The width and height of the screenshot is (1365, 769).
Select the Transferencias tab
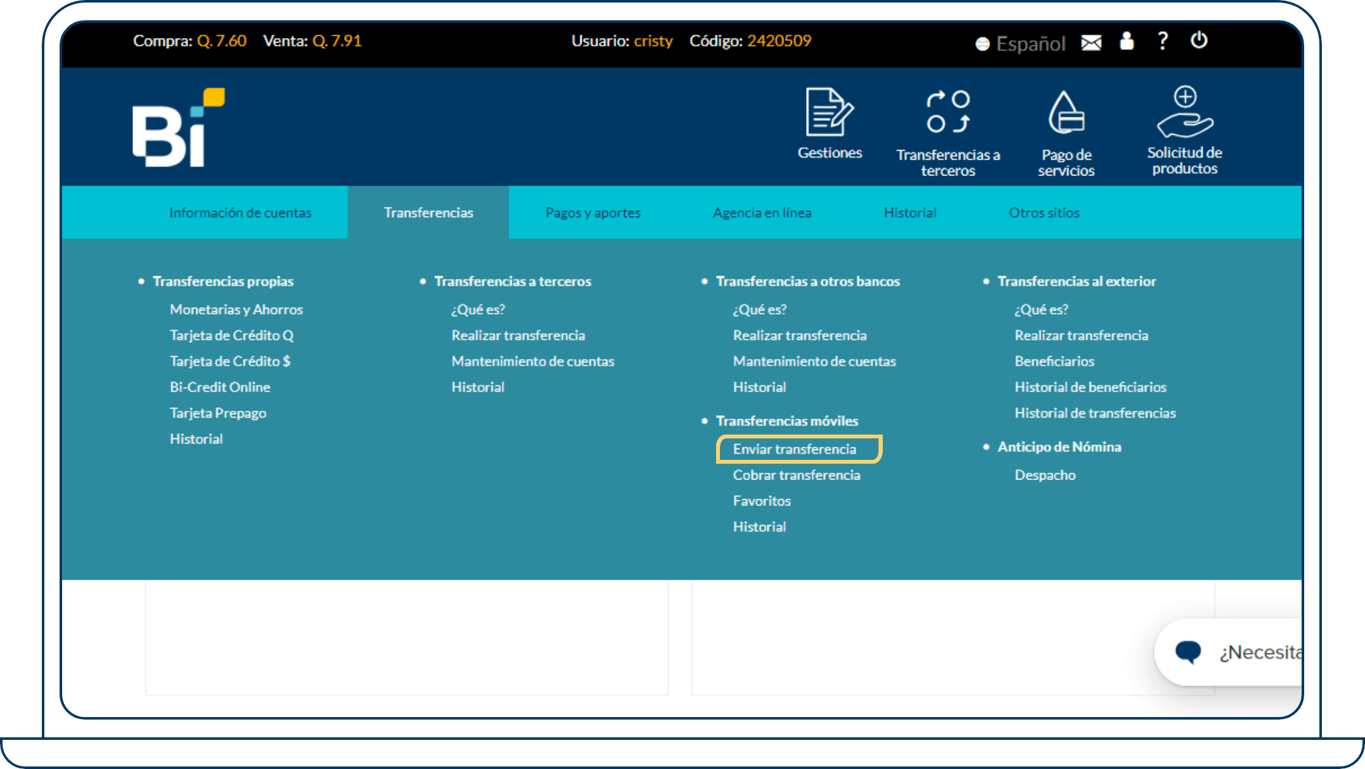[428, 213]
